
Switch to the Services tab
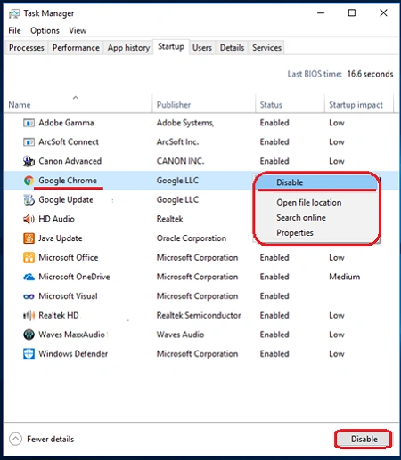pyautogui.click(x=266, y=48)
